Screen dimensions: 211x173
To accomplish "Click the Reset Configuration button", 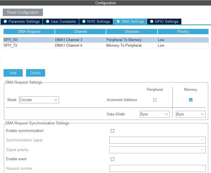I will click(23, 12).
